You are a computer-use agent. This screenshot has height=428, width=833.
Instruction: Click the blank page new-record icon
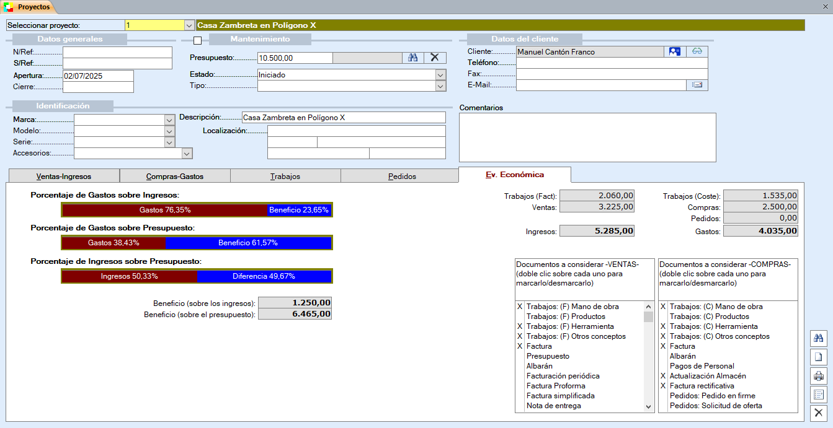(818, 357)
